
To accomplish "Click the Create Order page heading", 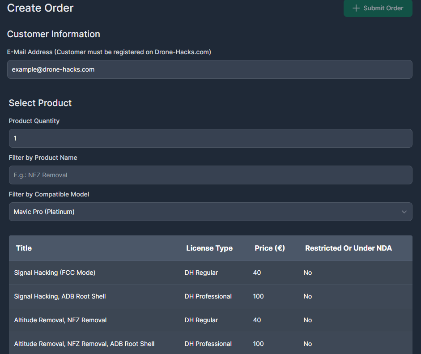I will pos(40,8).
